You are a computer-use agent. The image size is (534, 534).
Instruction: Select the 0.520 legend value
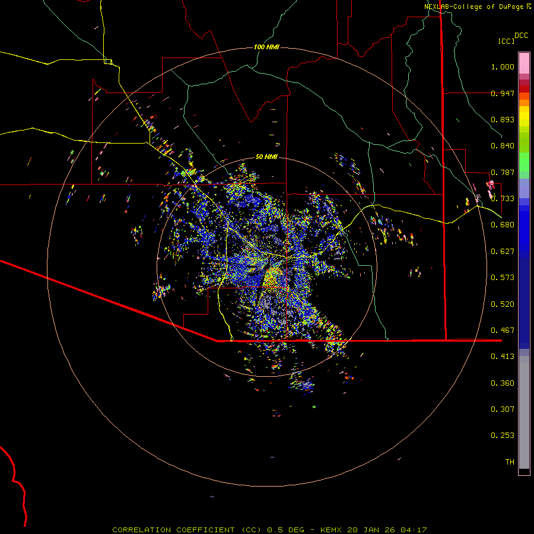[x=503, y=304]
